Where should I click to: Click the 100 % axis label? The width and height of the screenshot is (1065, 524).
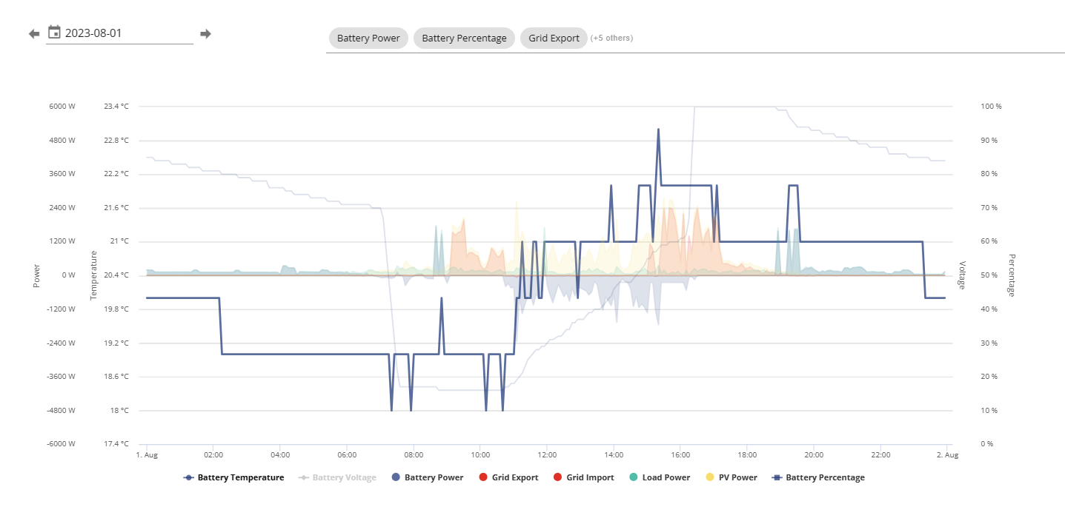pyautogui.click(x=991, y=107)
